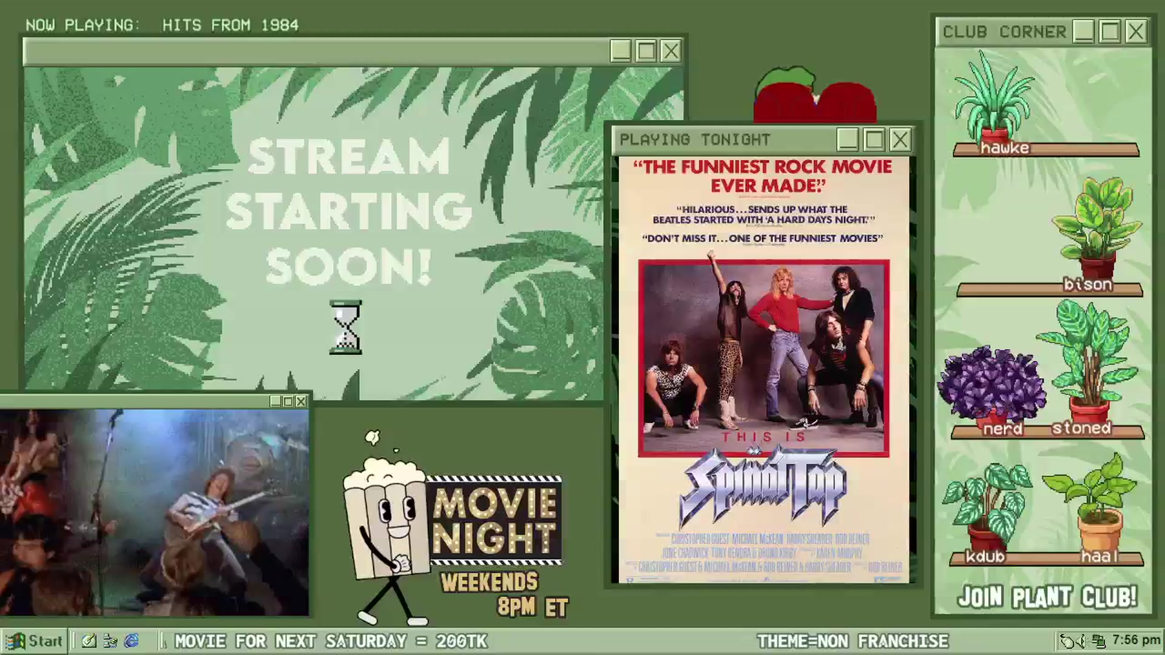Image resolution: width=1165 pixels, height=655 pixels.
Task: Close the Stream Starting Soon window
Action: tap(670, 51)
